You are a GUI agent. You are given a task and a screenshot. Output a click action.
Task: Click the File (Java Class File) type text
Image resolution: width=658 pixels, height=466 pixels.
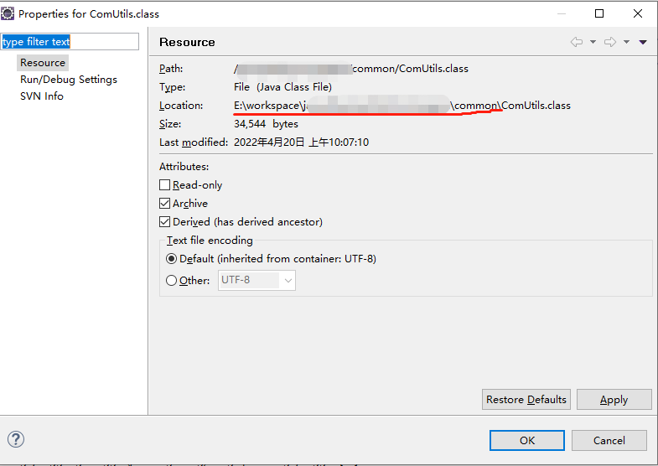[x=282, y=87]
